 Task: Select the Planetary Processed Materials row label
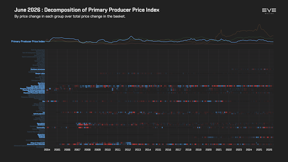tap(34, 93)
